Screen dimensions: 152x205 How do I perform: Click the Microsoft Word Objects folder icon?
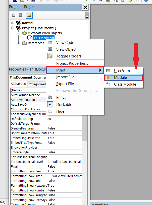[x=24, y=33]
